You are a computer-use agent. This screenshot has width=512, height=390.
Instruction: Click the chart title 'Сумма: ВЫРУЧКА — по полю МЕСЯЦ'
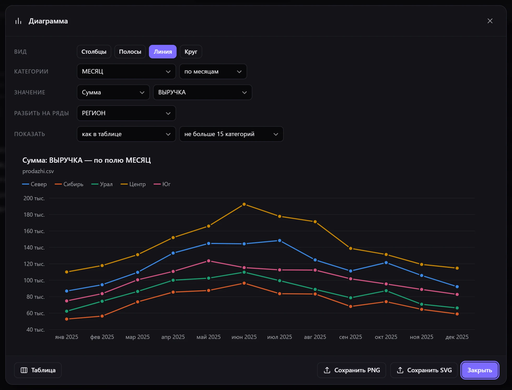pos(86,160)
